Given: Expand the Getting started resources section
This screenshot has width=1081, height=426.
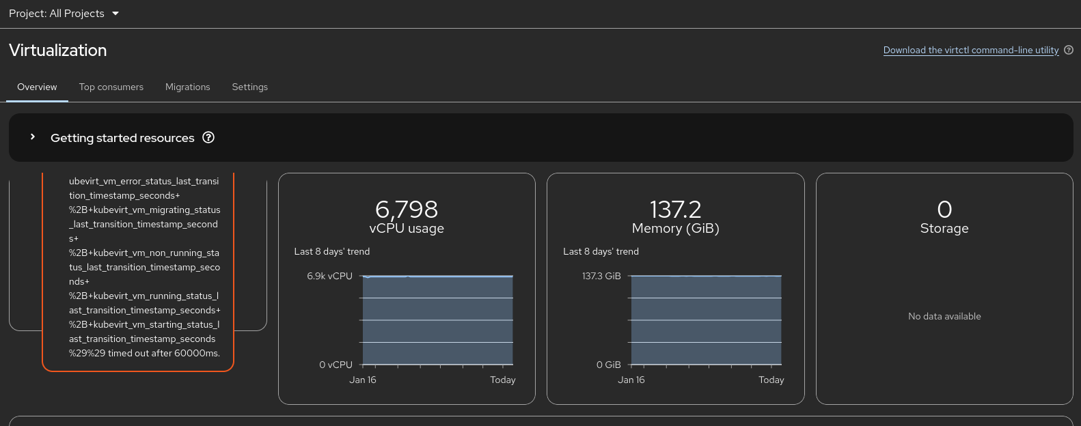Looking at the screenshot, I should (x=32, y=137).
